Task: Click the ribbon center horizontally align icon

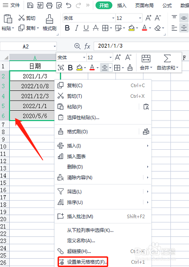Action: point(184,28)
